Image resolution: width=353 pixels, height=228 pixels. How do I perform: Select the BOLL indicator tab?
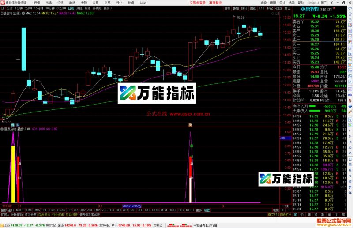click(x=173, y=210)
